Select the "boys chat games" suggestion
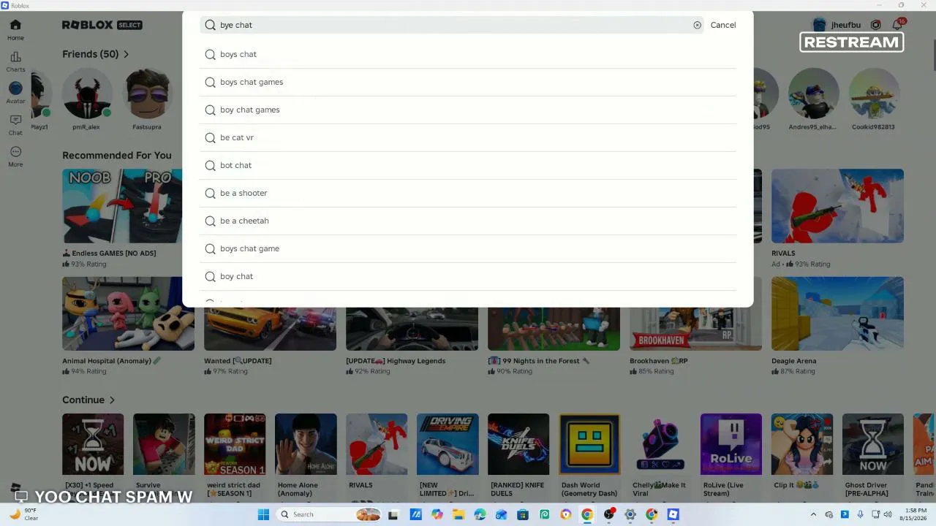This screenshot has height=526, width=936. click(x=468, y=82)
